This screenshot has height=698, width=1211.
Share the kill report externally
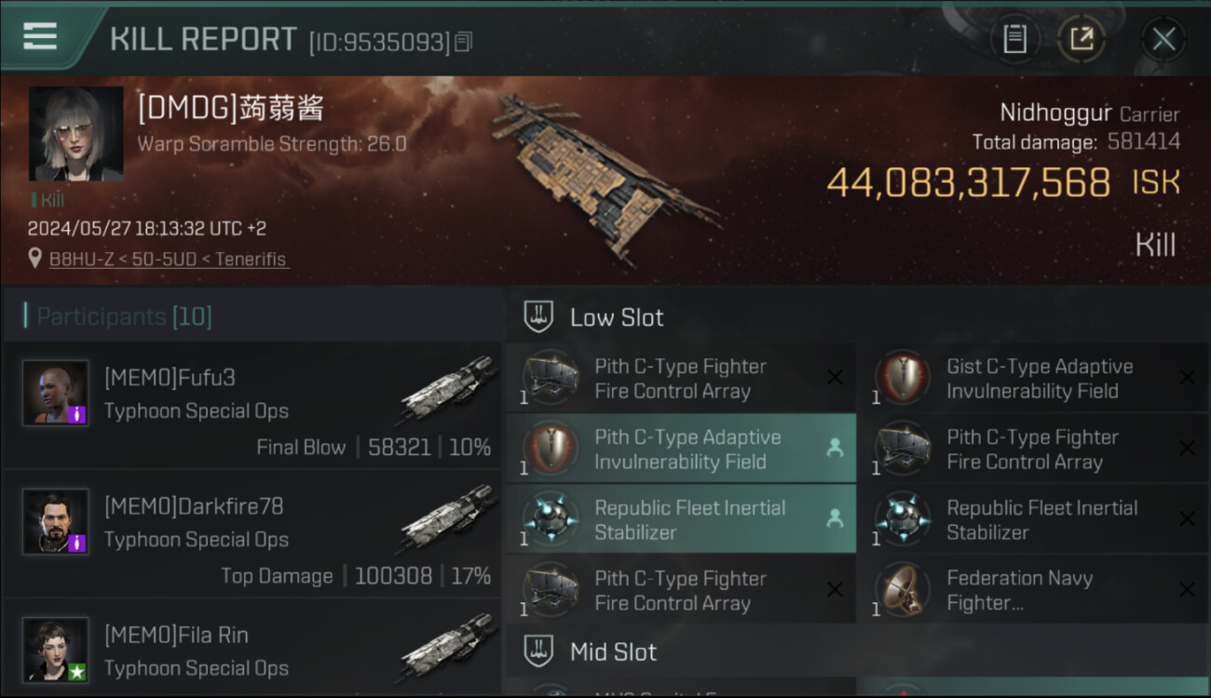click(1082, 39)
